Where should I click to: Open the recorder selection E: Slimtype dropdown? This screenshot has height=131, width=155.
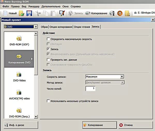coord(144,13)
